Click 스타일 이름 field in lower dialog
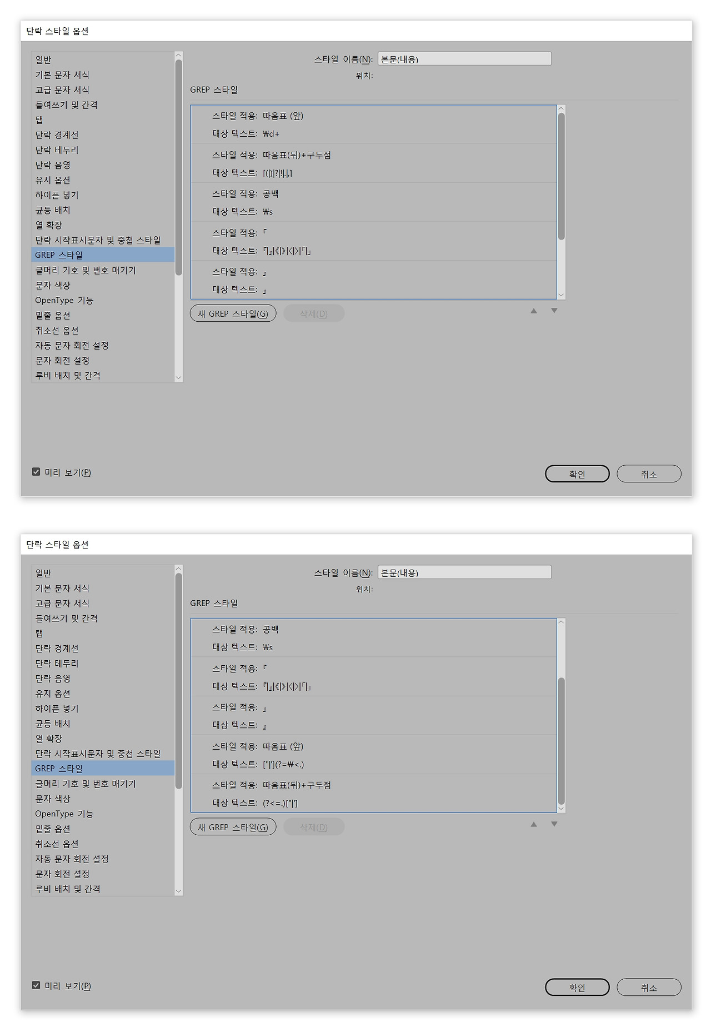This screenshot has height=1027, width=711. click(464, 572)
